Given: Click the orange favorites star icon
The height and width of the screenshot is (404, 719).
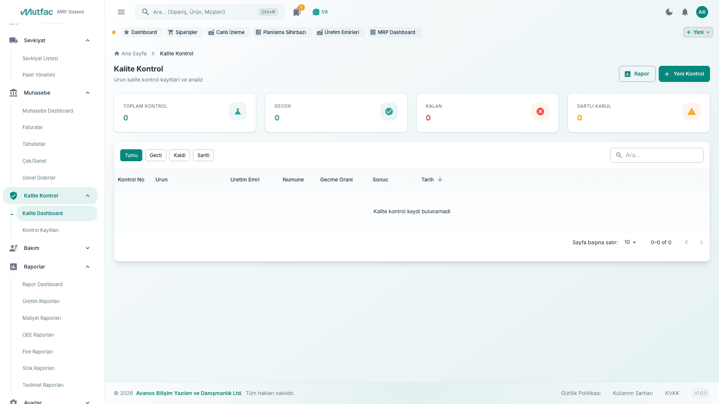Looking at the screenshot, I should [x=114, y=32].
